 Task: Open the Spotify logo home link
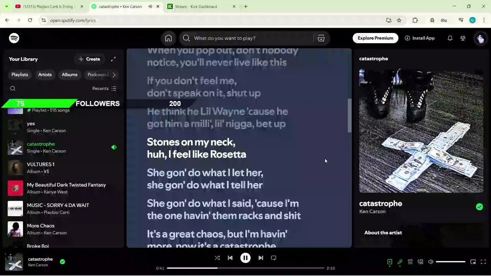click(14, 38)
